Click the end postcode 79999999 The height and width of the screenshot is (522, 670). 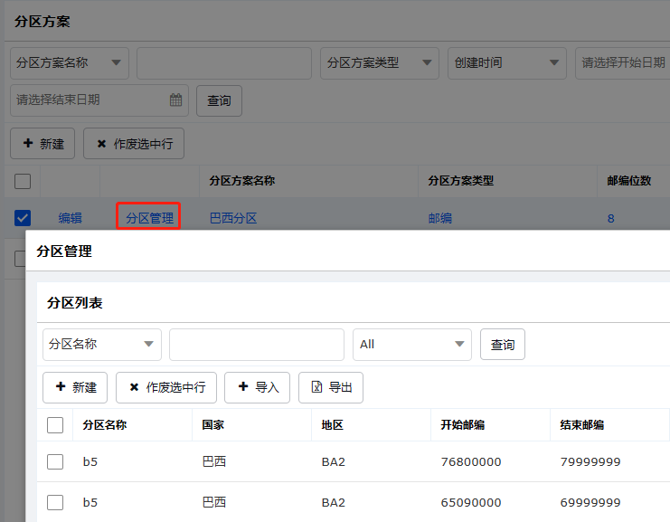[590, 461]
